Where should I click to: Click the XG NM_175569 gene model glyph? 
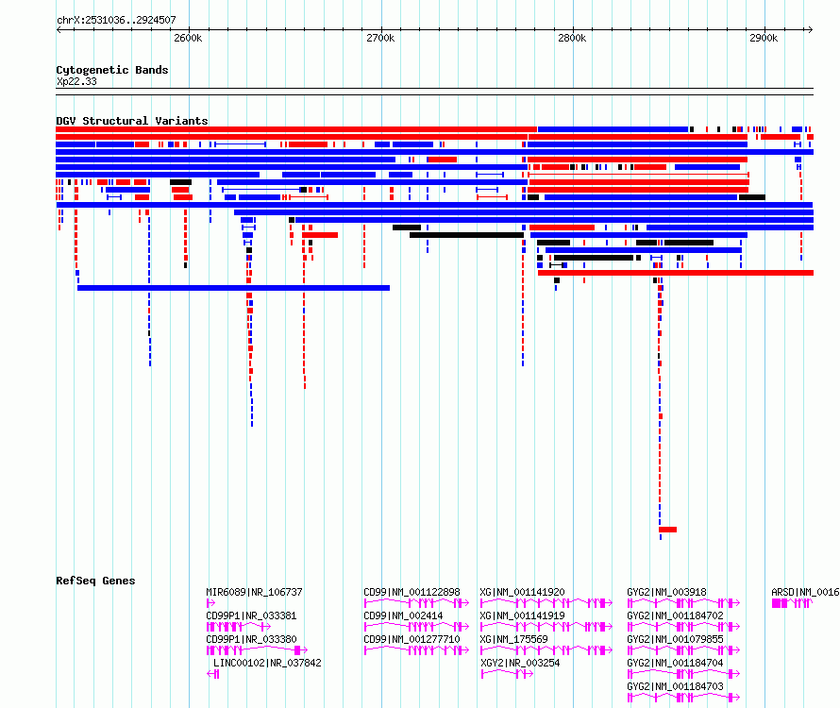(546, 650)
